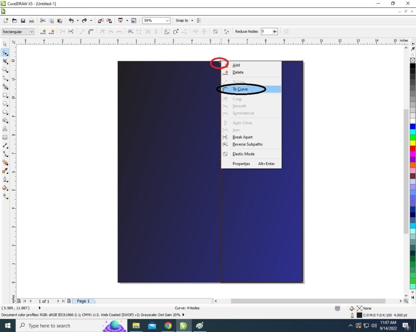Open Chrome from the taskbar
The image size is (416, 332).
pos(168,326)
